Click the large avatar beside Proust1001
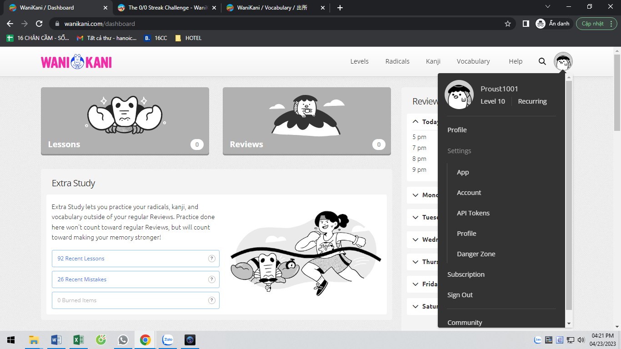The width and height of the screenshot is (621, 349). pyautogui.click(x=459, y=95)
